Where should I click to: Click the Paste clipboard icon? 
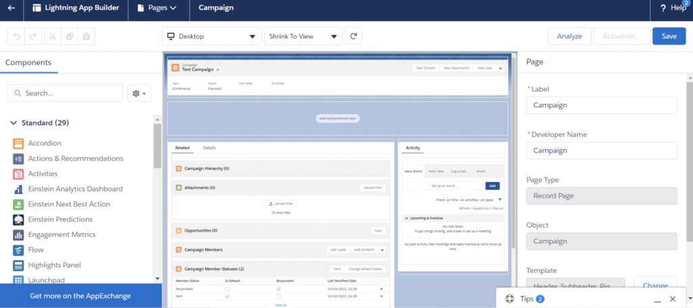[x=86, y=36]
